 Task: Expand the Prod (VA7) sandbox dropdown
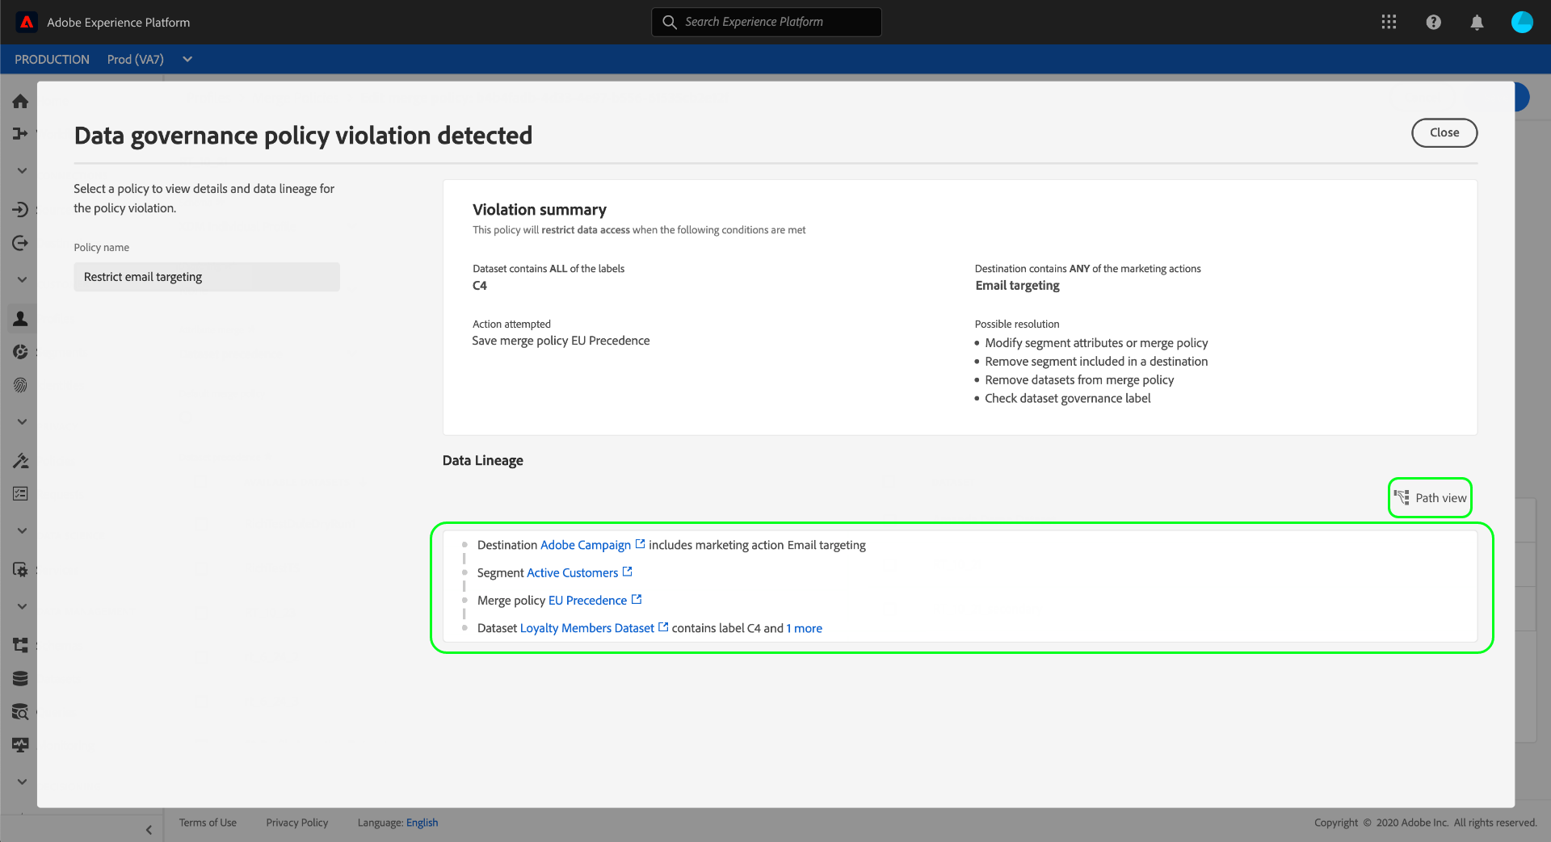tap(187, 59)
